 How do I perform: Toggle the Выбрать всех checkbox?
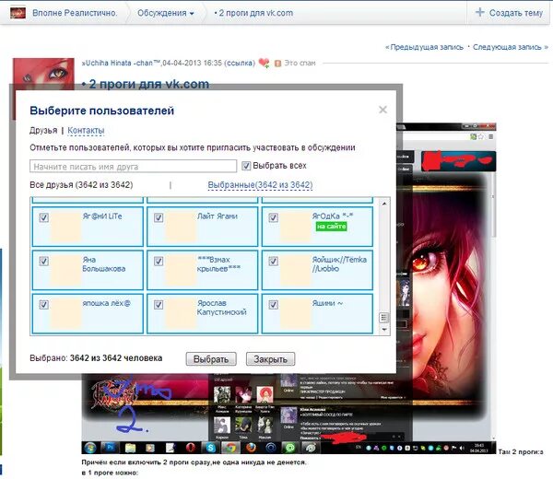click(246, 166)
